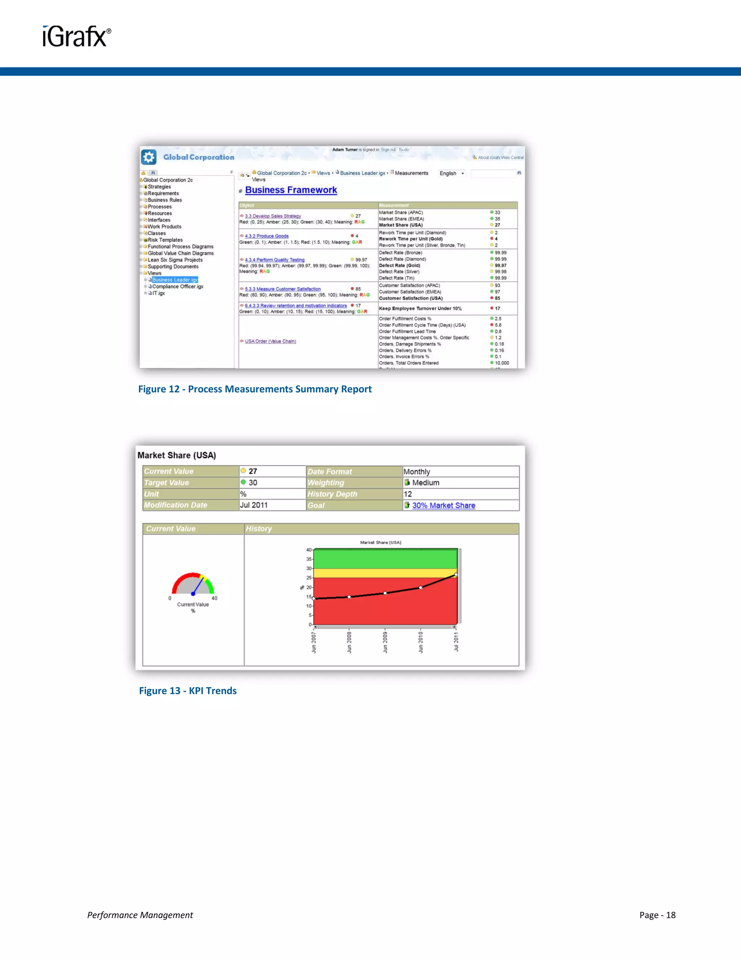Expand the Resources tree node
The width and height of the screenshot is (741, 959).
point(141,213)
